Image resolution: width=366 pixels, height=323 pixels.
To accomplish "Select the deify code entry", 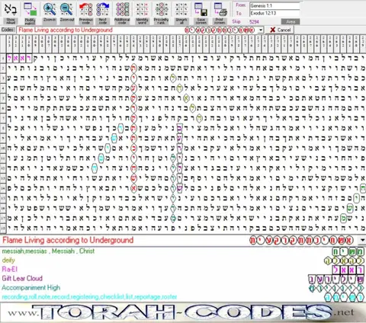I will [x=8, y=261].
